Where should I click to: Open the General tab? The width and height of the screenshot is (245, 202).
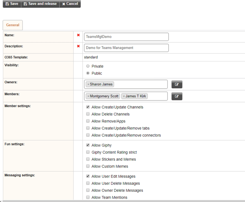[x=13, y=25]
